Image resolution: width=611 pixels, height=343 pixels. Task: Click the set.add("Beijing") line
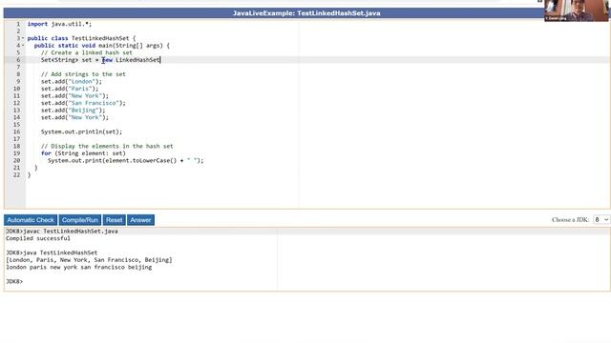[74, 111]
